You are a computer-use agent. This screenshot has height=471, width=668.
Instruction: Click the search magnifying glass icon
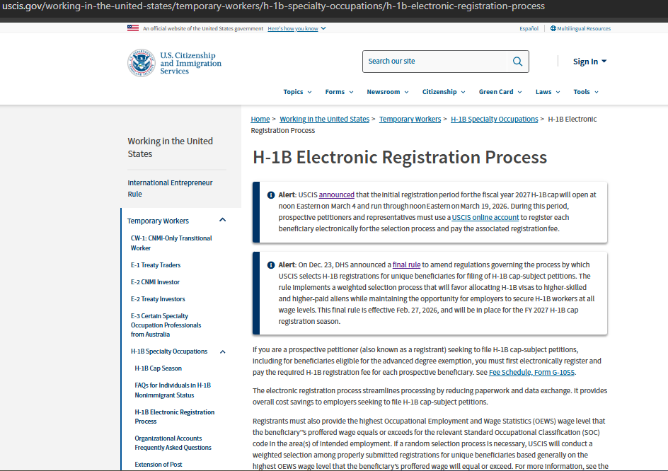click(x=517, y=62)
